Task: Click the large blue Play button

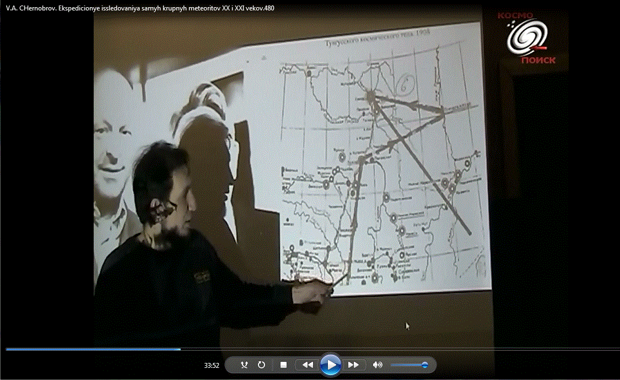Action: pos(331,365)
